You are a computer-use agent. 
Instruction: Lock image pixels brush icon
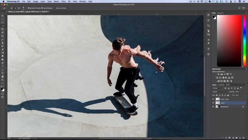tap(220, 95)
